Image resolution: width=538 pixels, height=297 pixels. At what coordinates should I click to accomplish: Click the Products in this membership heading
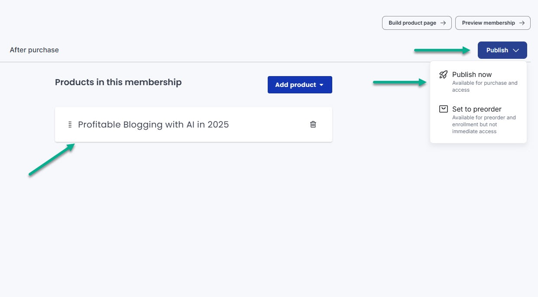118,82
